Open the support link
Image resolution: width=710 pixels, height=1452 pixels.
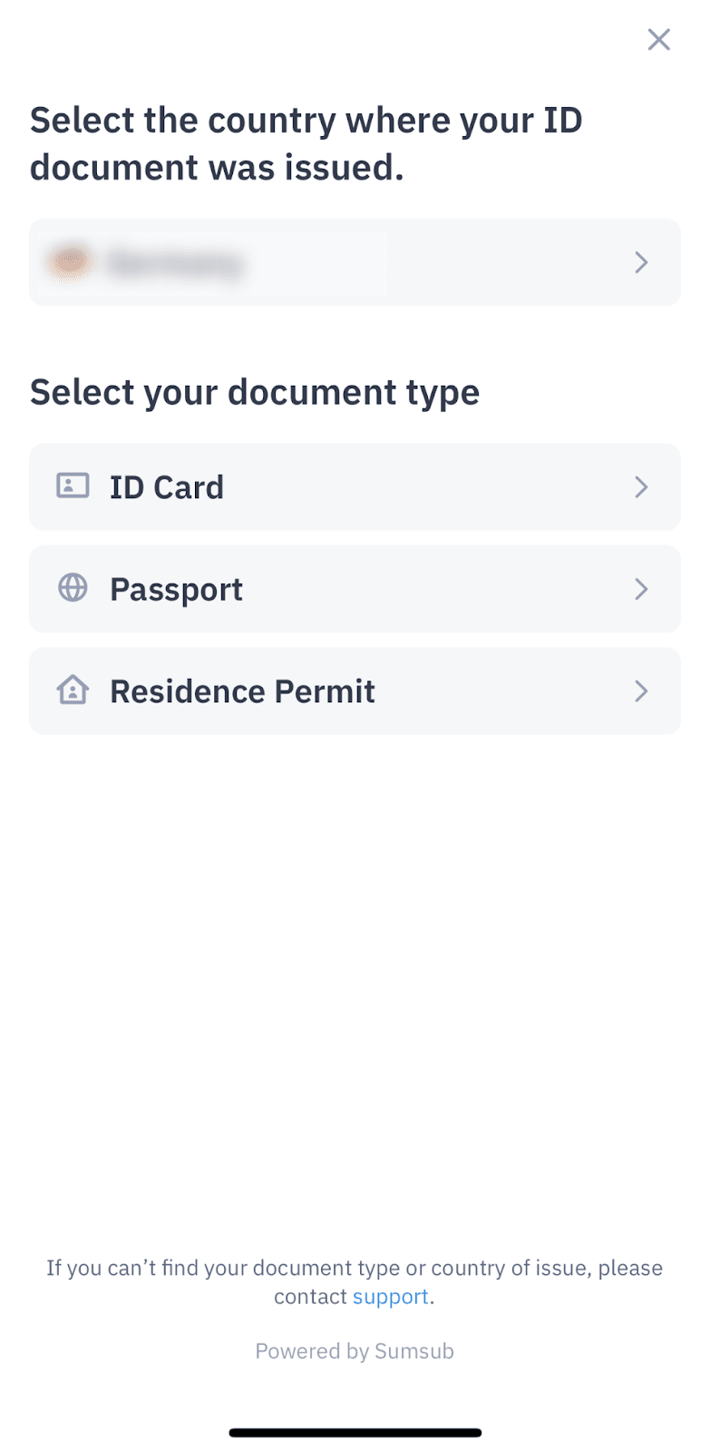390,1297
